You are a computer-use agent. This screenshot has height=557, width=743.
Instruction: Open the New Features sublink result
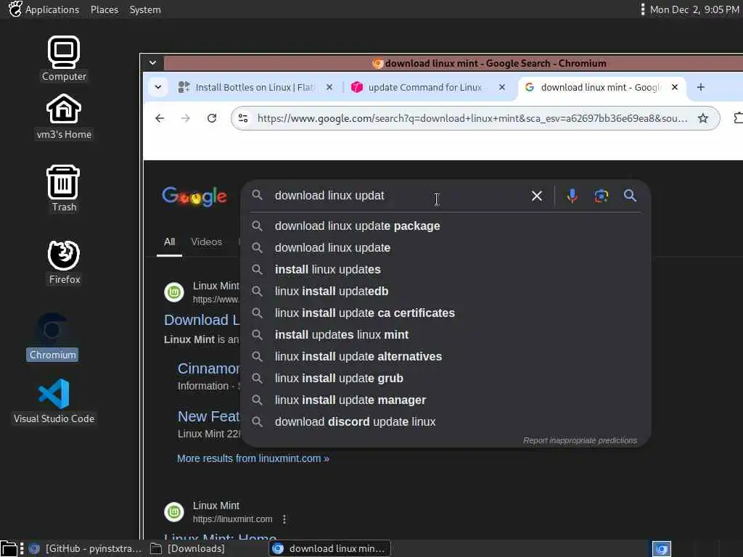[209, 416]
